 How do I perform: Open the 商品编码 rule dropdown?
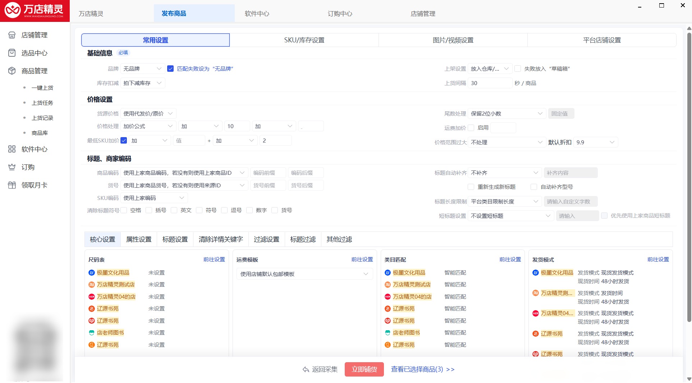(184, 173)
